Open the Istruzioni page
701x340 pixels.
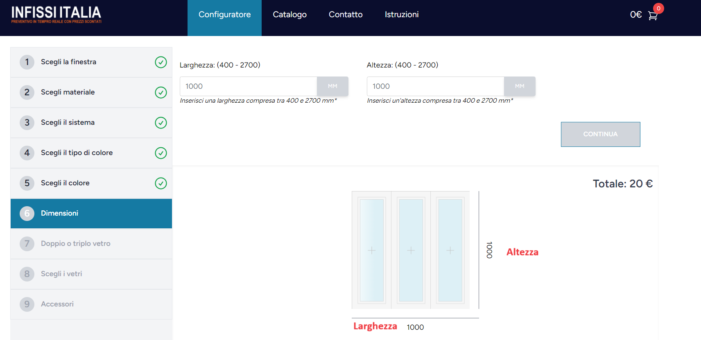tap(401, 15)
